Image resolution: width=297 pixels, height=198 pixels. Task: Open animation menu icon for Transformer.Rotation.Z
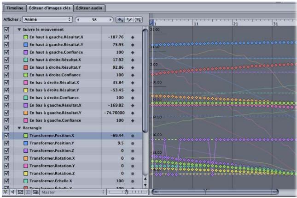133,174
